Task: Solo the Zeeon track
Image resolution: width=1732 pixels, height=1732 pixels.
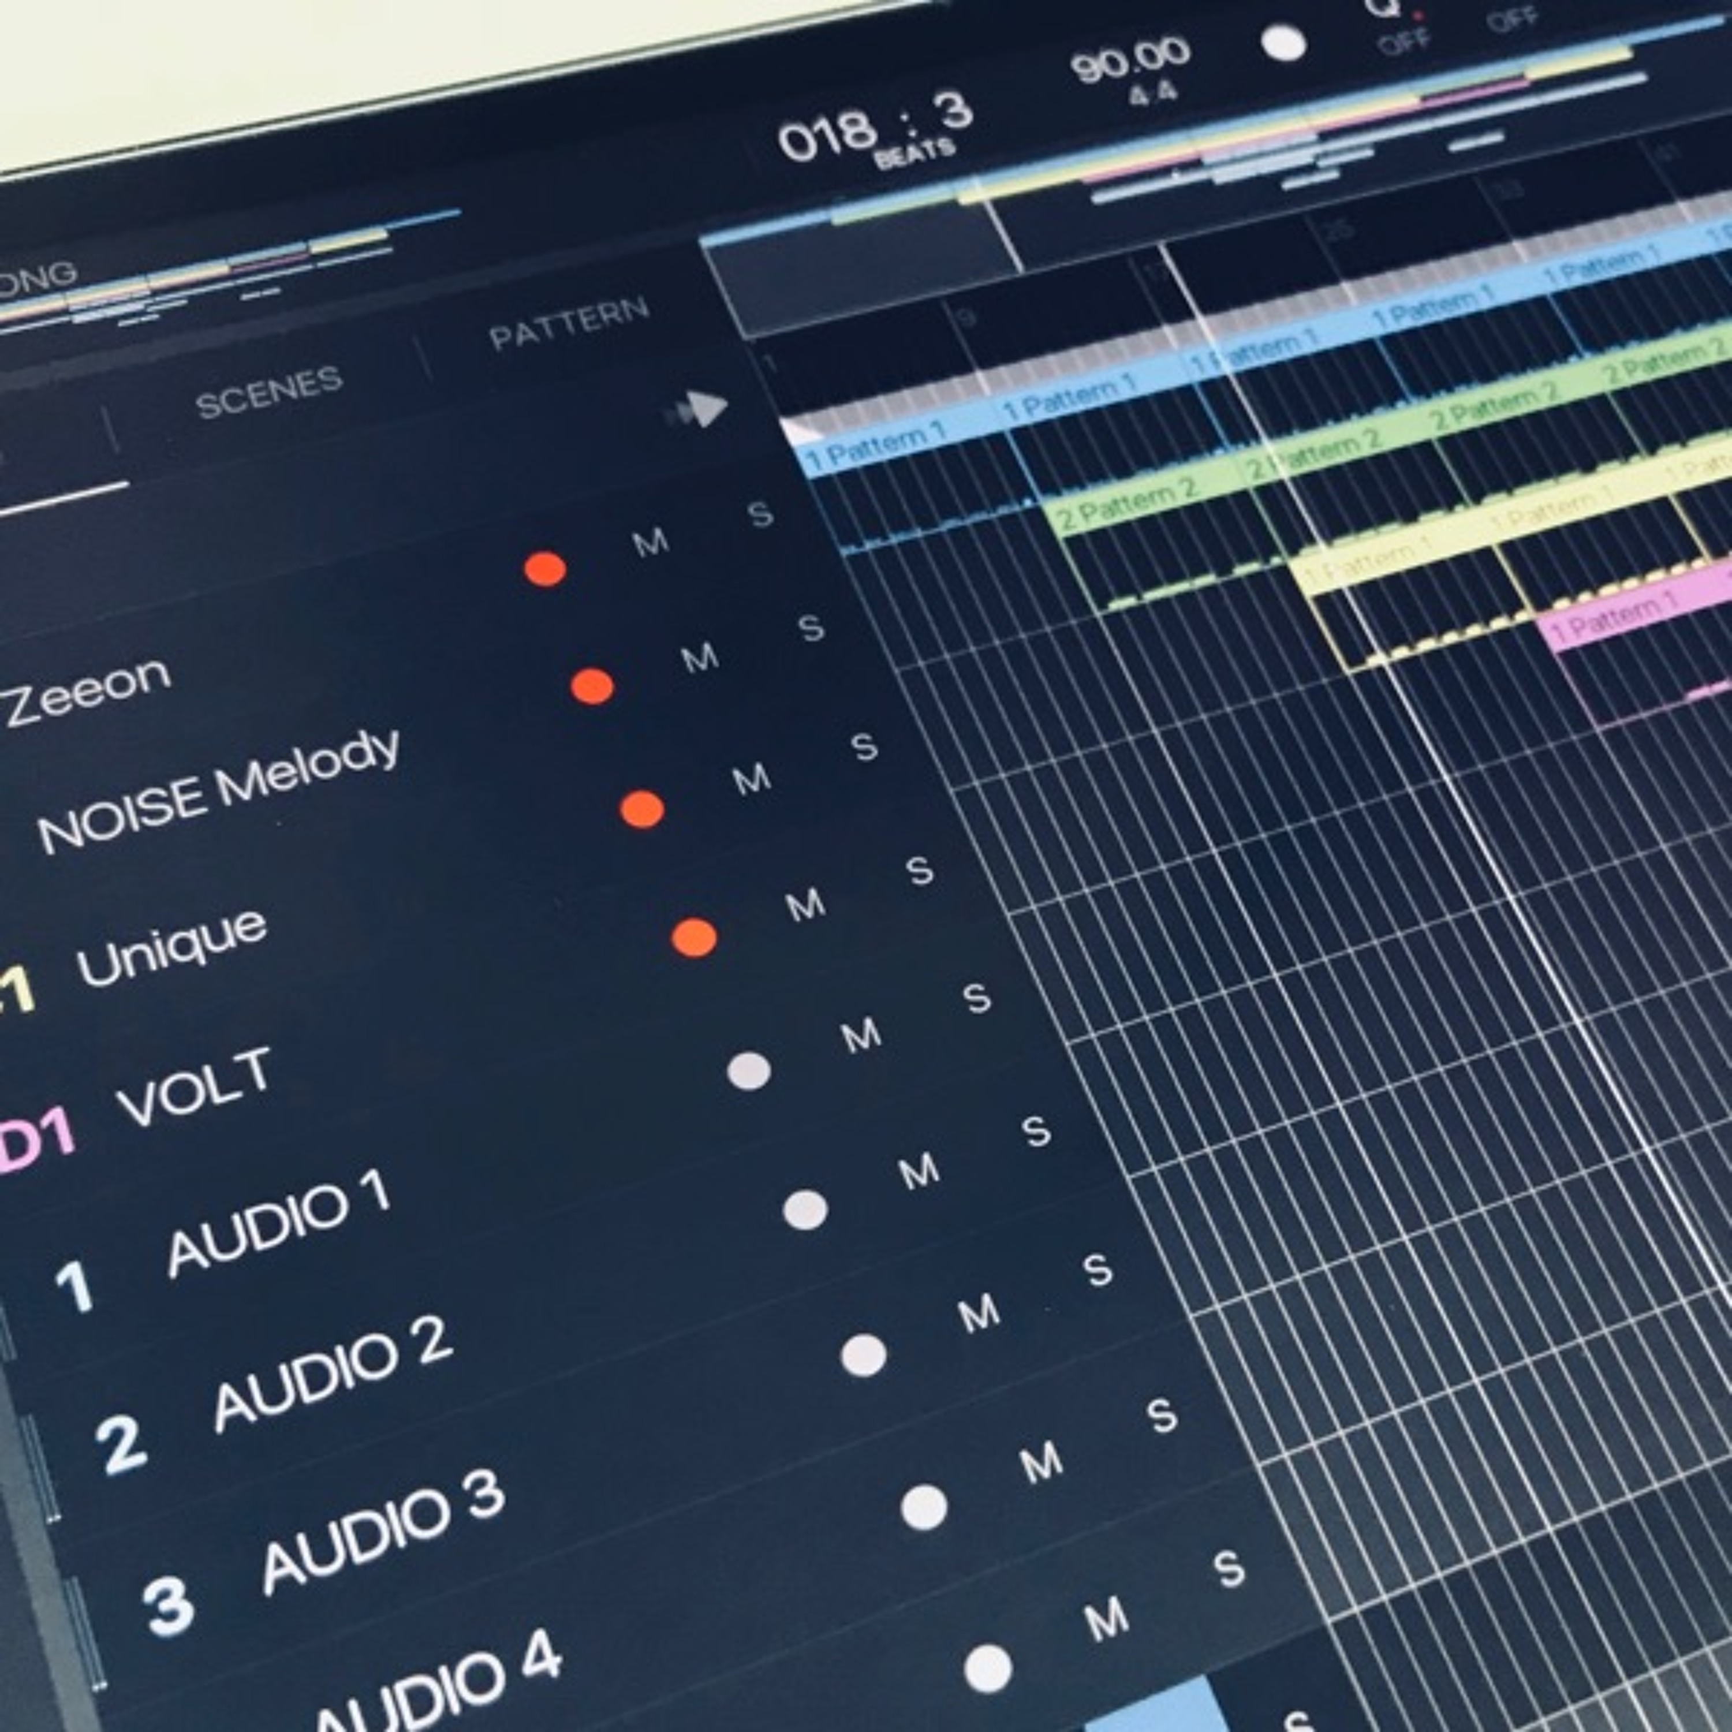Action: point(760,514)
